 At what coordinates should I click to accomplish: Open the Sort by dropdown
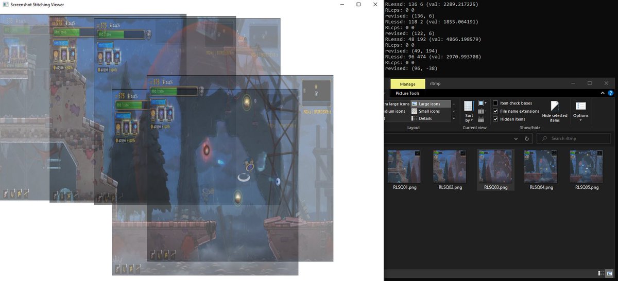click(x=469, y=112)
